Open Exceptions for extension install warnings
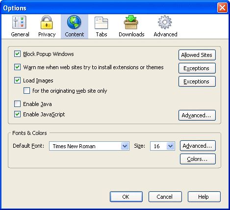The width and height of the screenshot is (230, 210). (197, 68)
